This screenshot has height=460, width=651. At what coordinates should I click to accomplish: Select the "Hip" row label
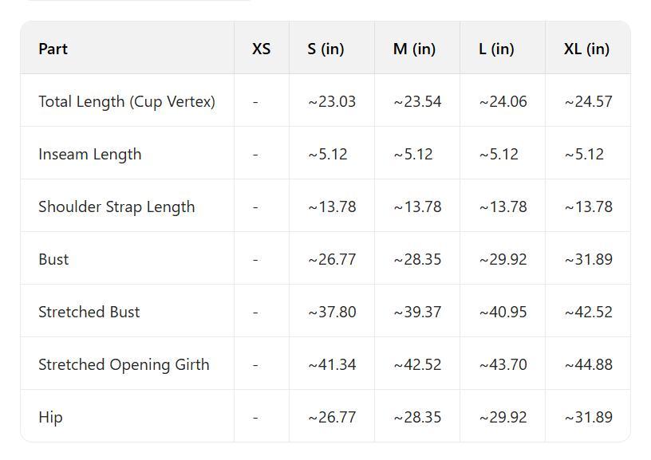coord(50,417)
